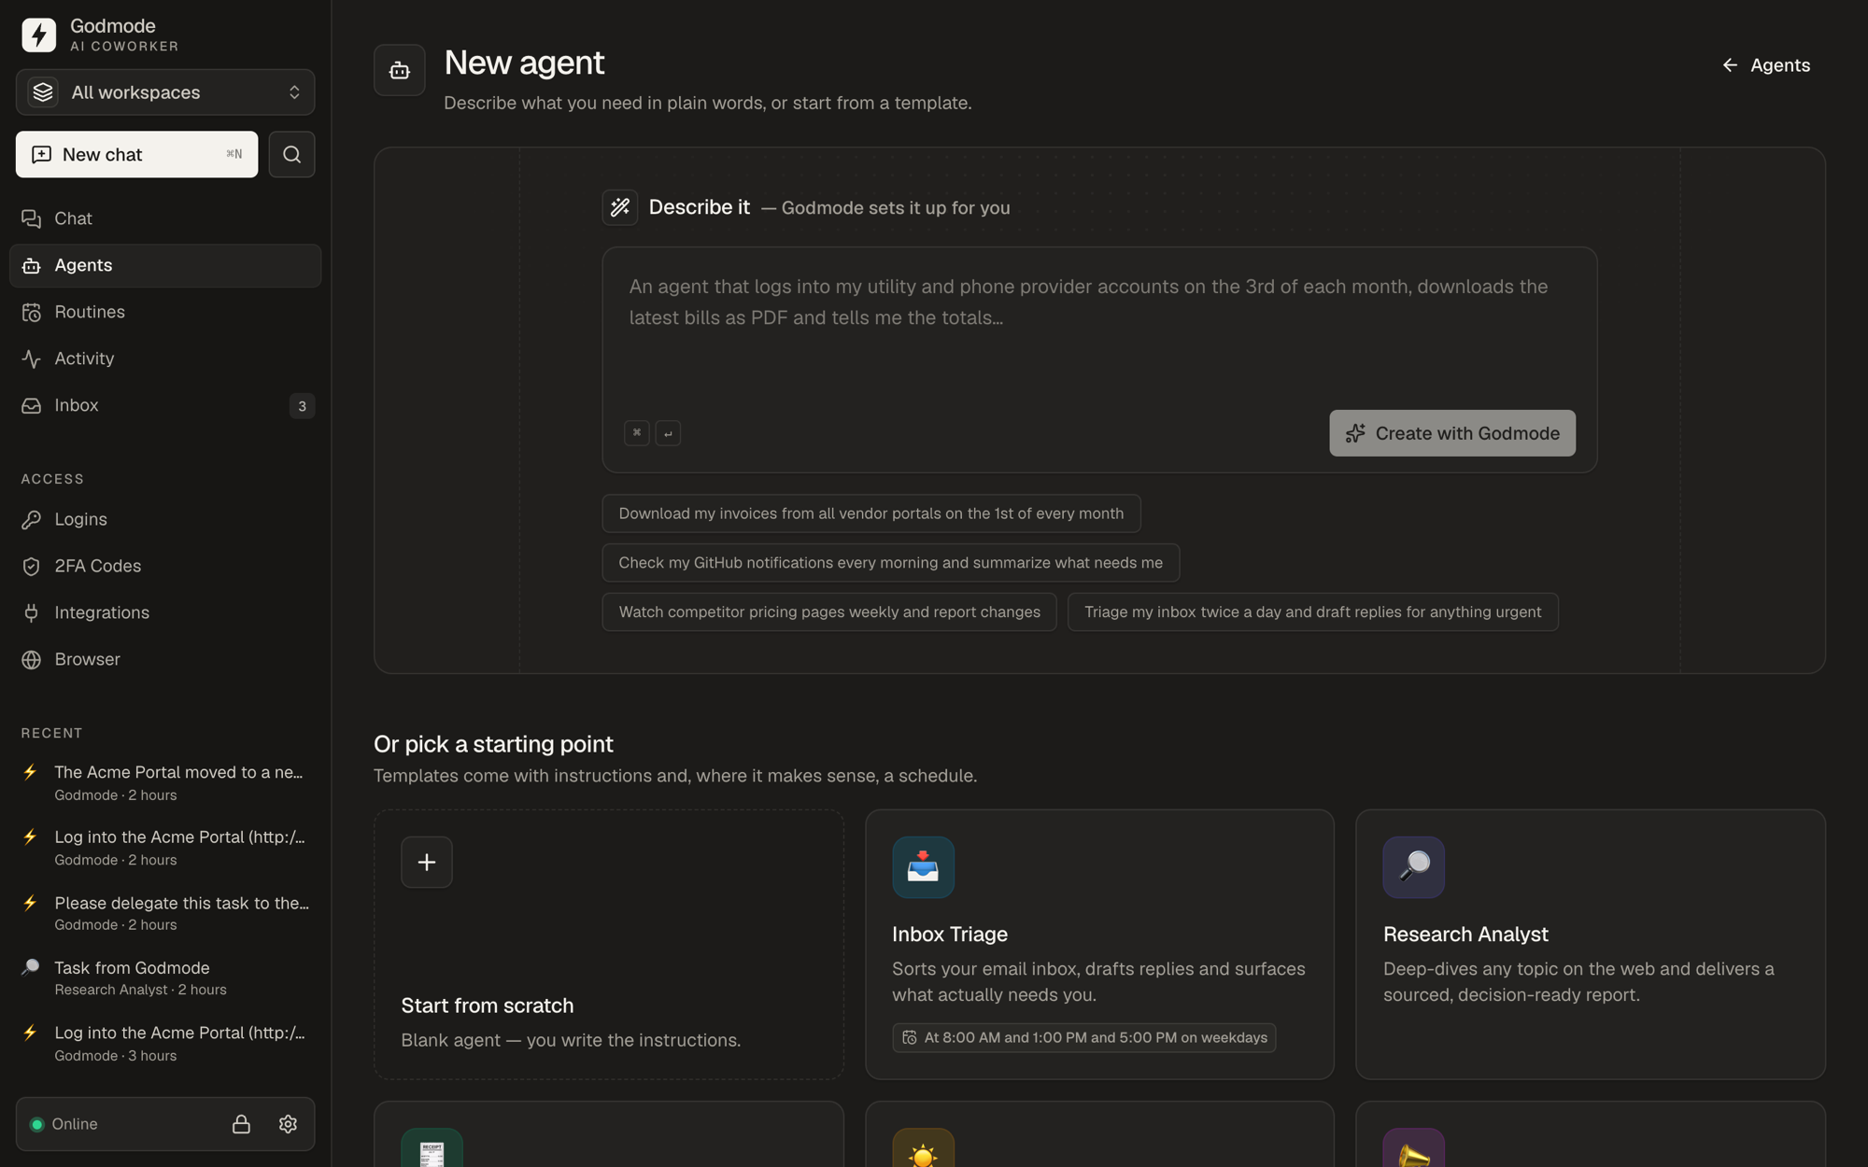Viewport: 1868px width, 1167px height.
Task: Pick the Triage my inbox twice a day suggestion
Action: [1313, 612]
